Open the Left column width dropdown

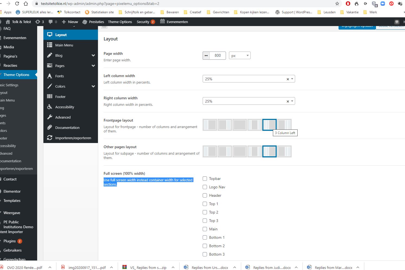point(249,79)
